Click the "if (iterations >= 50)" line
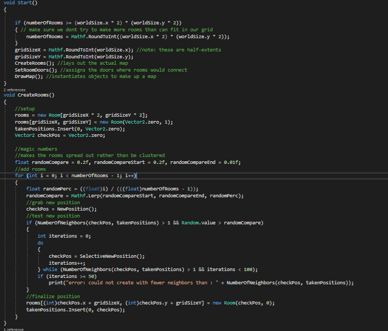 67,276
